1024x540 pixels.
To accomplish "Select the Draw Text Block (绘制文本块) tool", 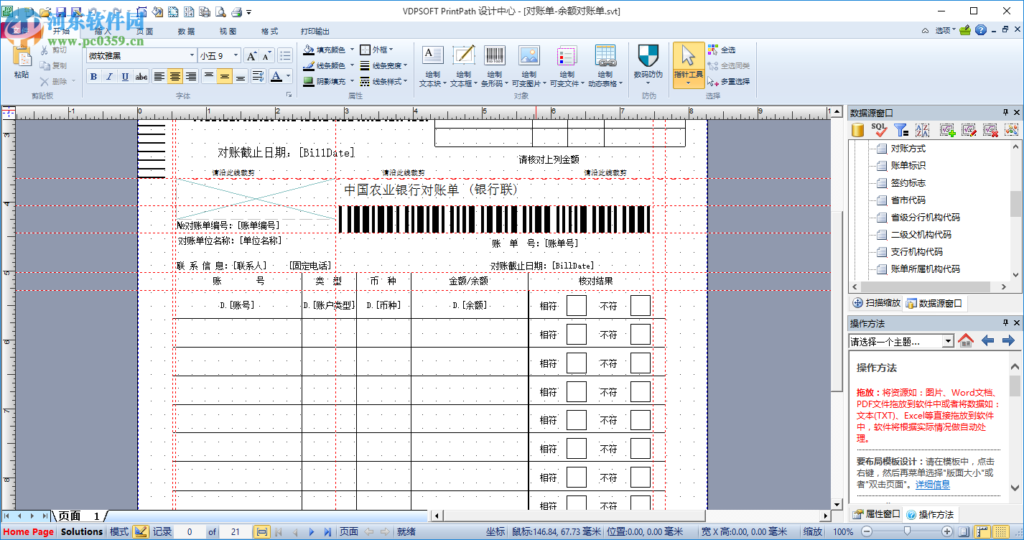I will [432, 66].
